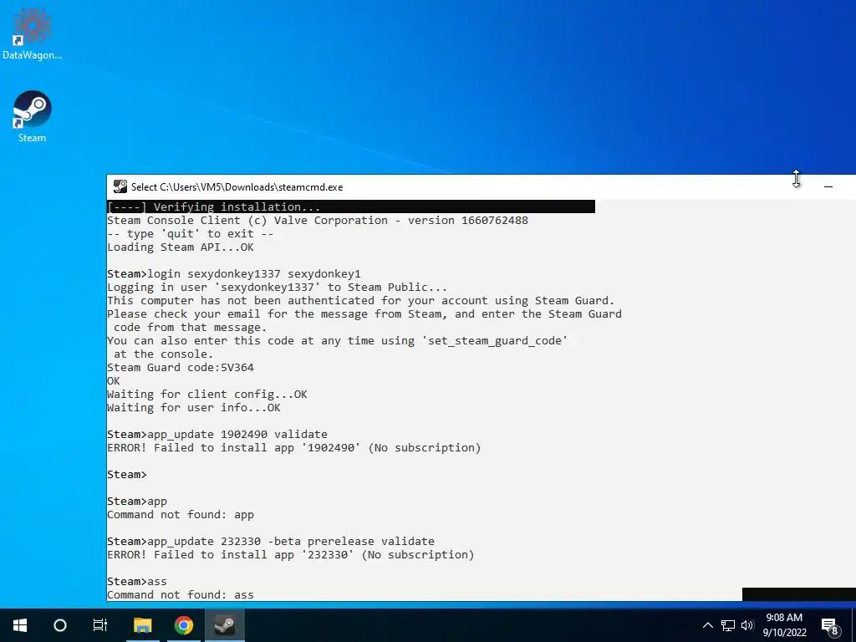Click 'Command not found: app' line
Screen dimensions: 856x642
[181, 514]
